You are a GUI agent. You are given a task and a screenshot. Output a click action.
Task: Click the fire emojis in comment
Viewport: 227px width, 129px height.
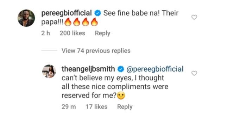pyautogui.click(x=81, y=22)
